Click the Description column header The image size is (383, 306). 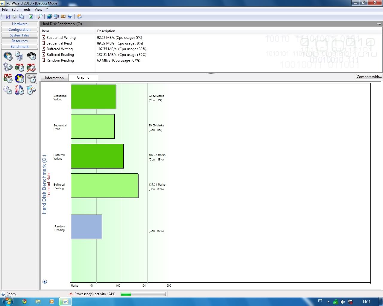(238, 31)
